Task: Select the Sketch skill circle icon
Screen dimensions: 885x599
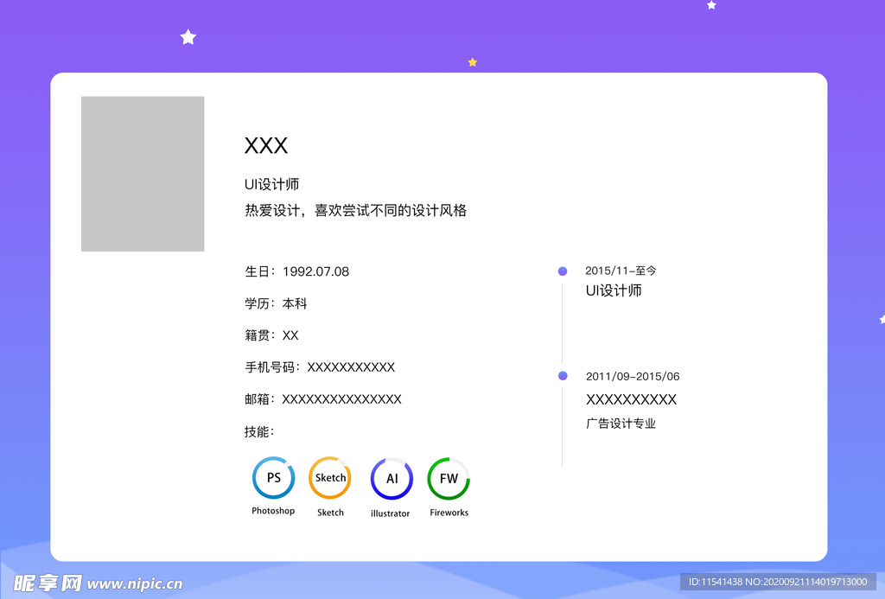Action: (x=330, y=478)
